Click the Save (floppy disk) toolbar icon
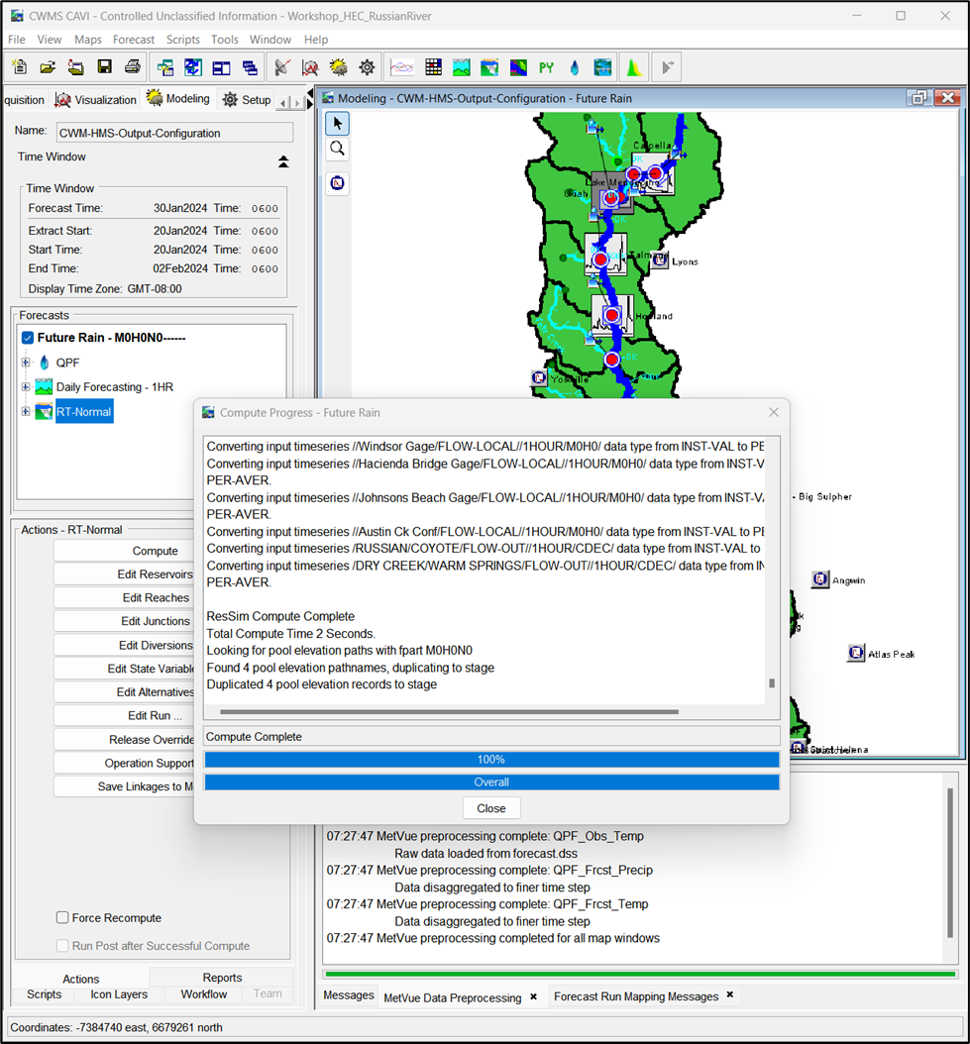The image size is (970, 1044). coord(104,67)
